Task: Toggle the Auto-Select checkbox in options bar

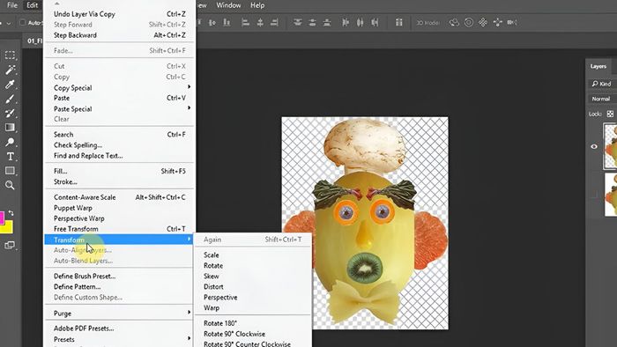Action: tap(22, 23)
